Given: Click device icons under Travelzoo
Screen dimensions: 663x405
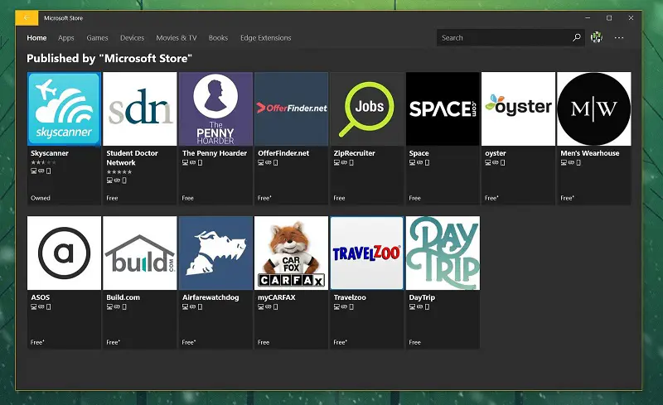Looking at the screenshot, I should [x=343, y=306].
